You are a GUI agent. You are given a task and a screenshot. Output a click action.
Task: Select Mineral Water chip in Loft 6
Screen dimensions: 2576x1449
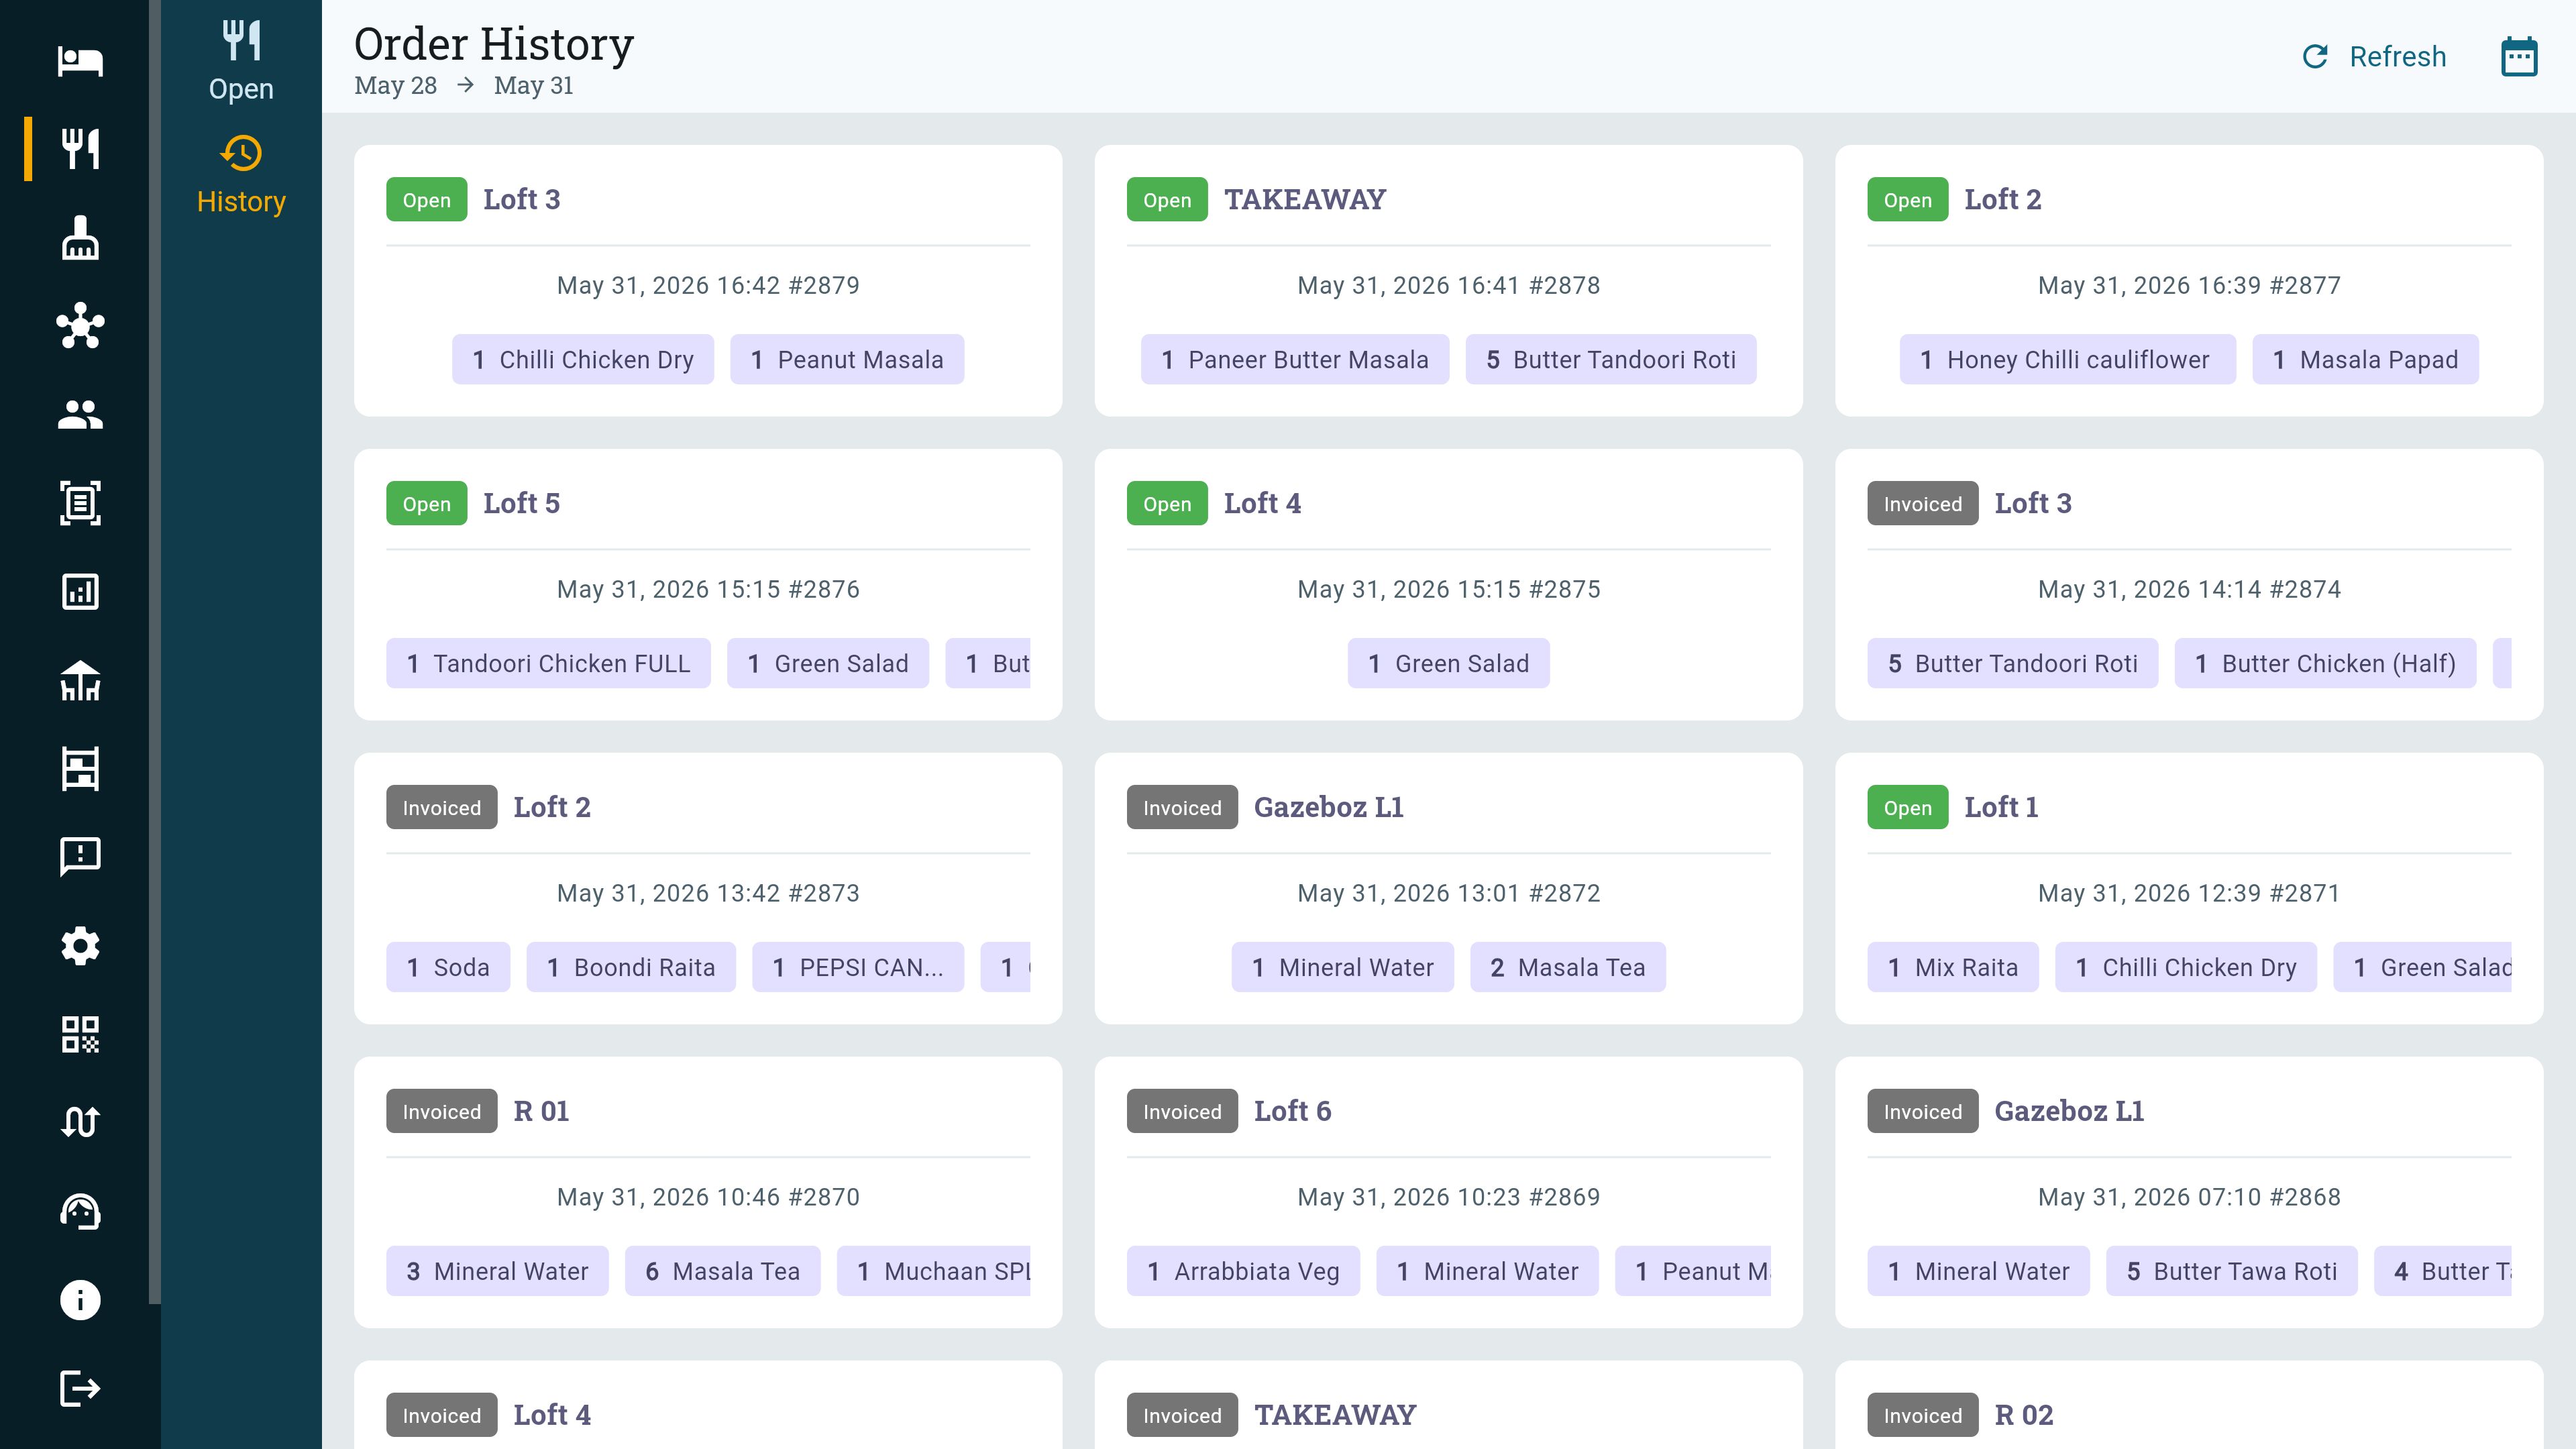click(1487, 1272)
